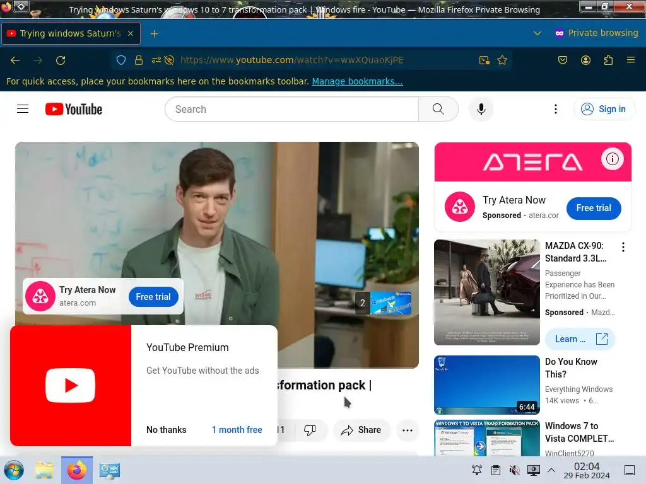Click the autoplay blocked icon in address bar

169,60
